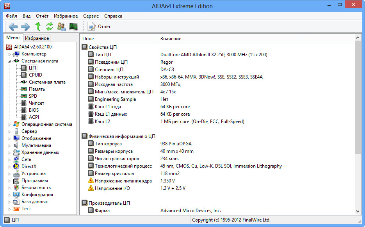Image resolution: width=365 pixels, height=227 pixels.
Task: Open the green monitor diagnostics icon
Action: pos(73,26)
